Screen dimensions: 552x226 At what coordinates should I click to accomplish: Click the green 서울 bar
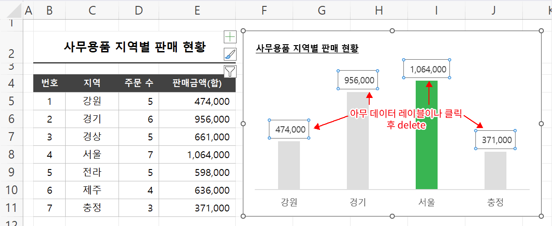pyautogui.click(x=427, y=135)
